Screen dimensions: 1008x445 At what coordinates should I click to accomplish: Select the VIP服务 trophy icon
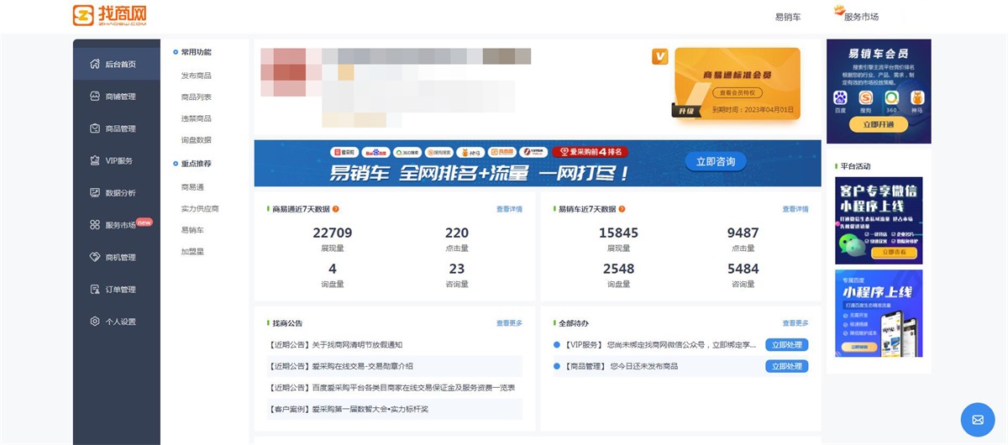(x=95, y=160)
